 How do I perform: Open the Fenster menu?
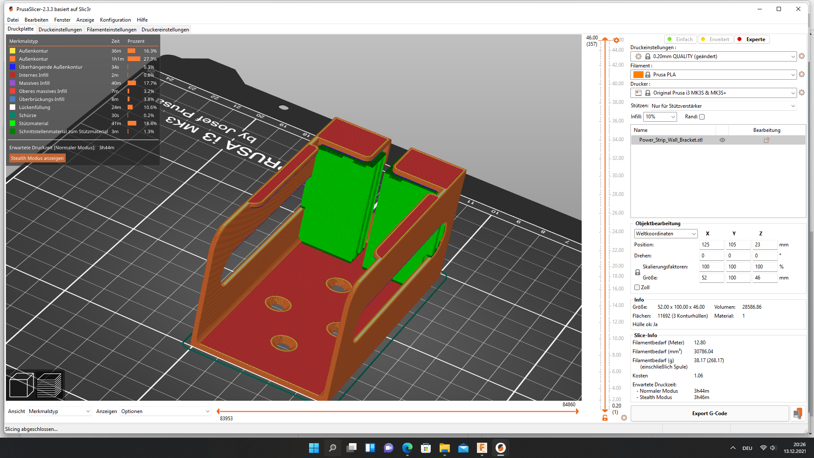(62, 20)
